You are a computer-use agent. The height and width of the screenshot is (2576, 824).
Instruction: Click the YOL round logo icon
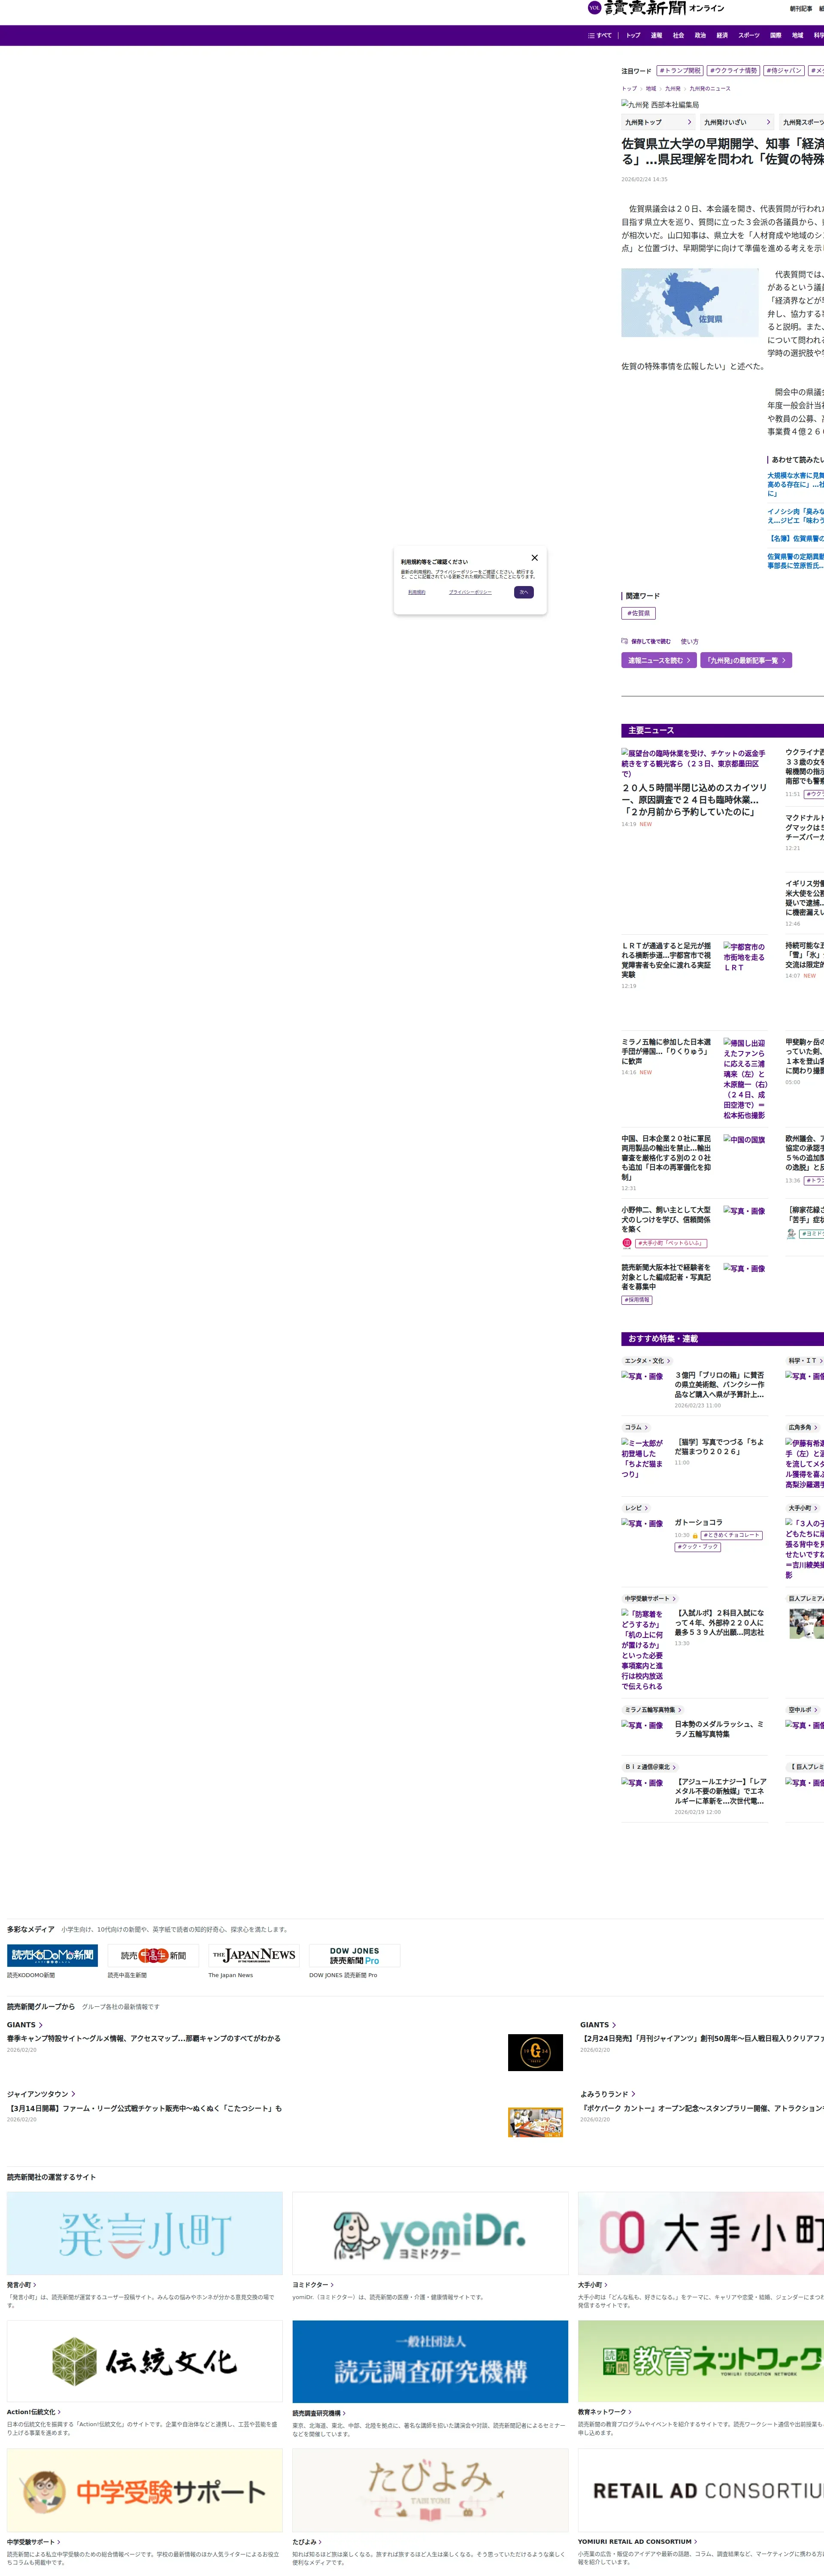[594, 8]
